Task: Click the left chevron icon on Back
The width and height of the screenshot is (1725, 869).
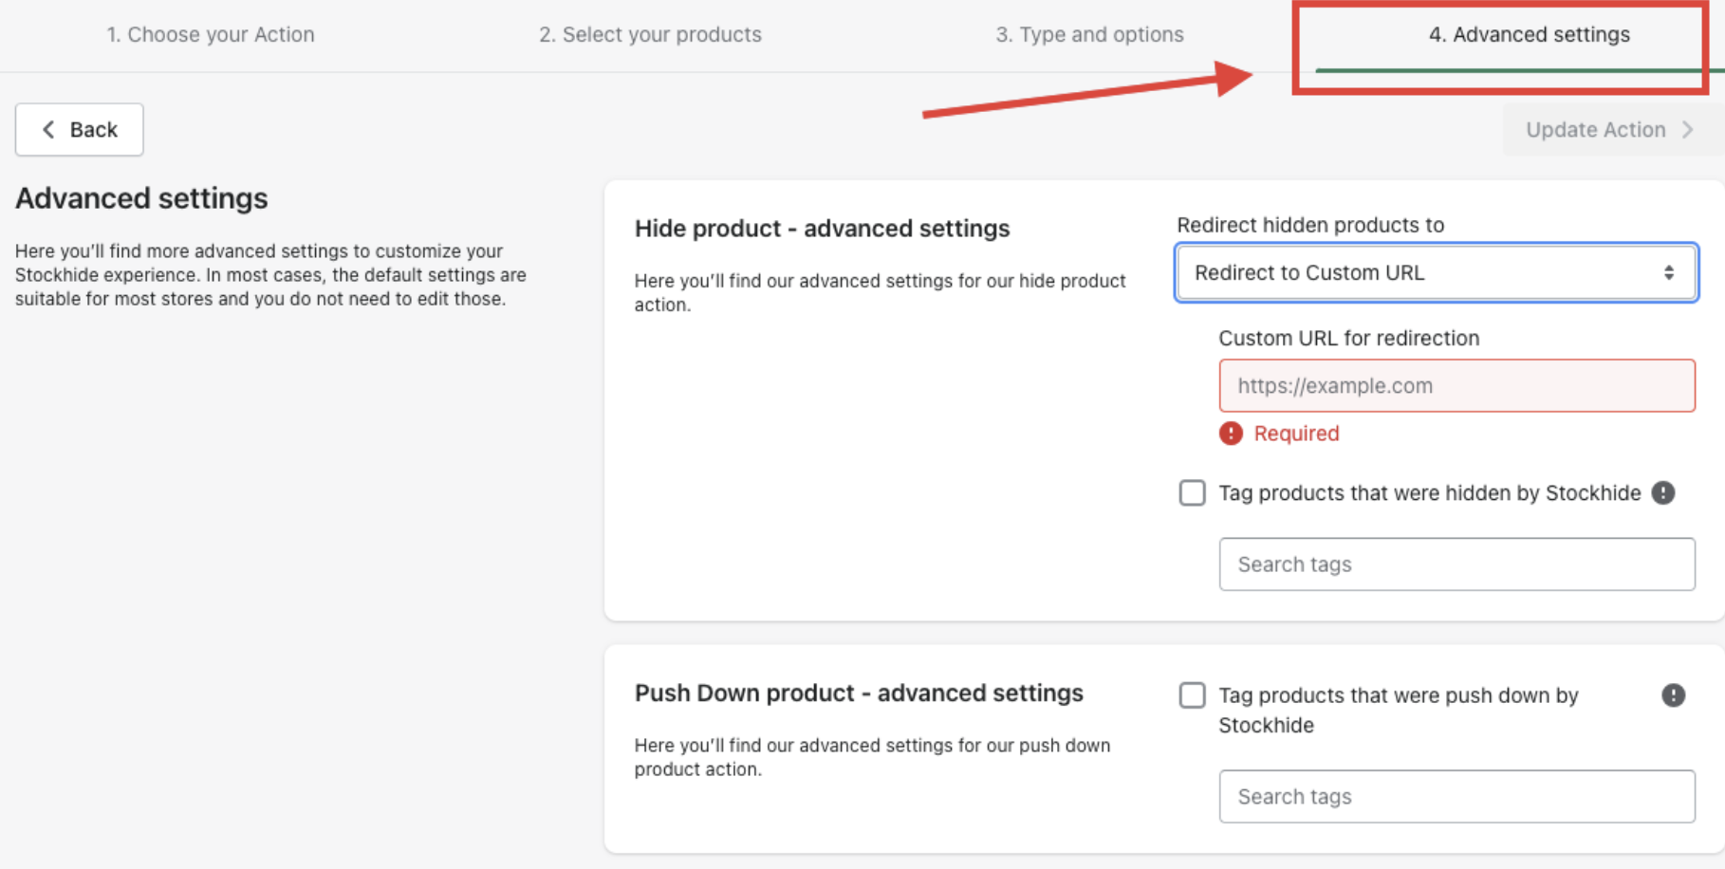Action: pos(48,130)
